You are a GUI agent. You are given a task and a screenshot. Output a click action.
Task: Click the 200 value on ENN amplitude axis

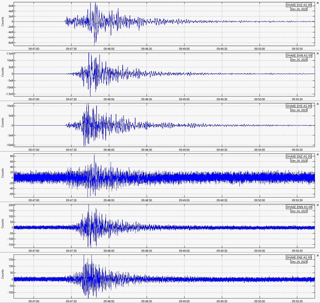click(11, 205)
